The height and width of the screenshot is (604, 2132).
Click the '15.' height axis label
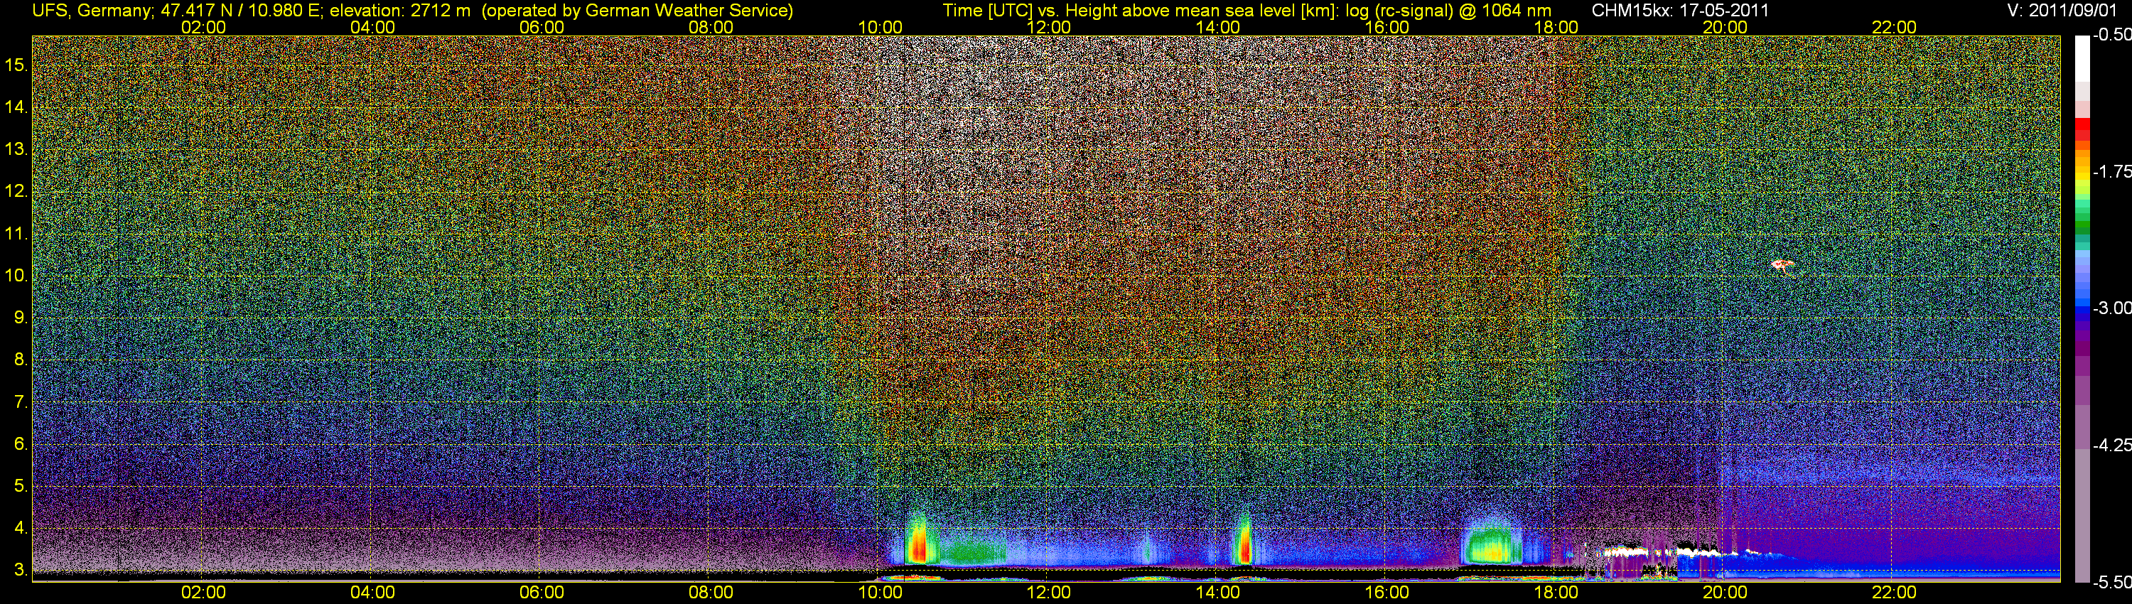(x=16, y=65)
